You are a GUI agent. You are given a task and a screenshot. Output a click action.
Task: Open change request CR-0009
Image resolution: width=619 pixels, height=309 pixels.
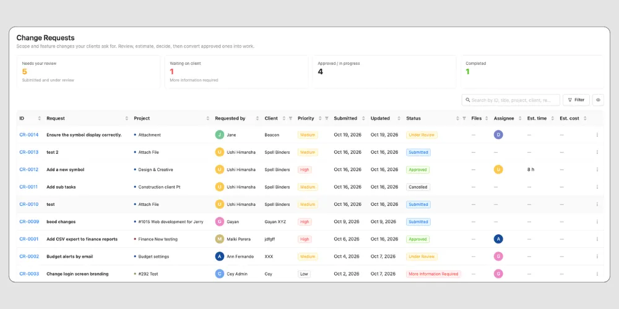29,221
